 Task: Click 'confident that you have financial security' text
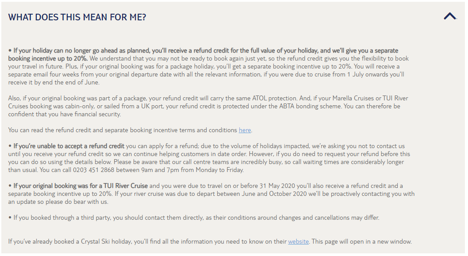click(x=65, y=114)
